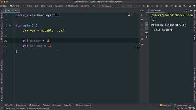
Task: Rerun MyClassKt from Run panel
Action: [x=142, y=15]
